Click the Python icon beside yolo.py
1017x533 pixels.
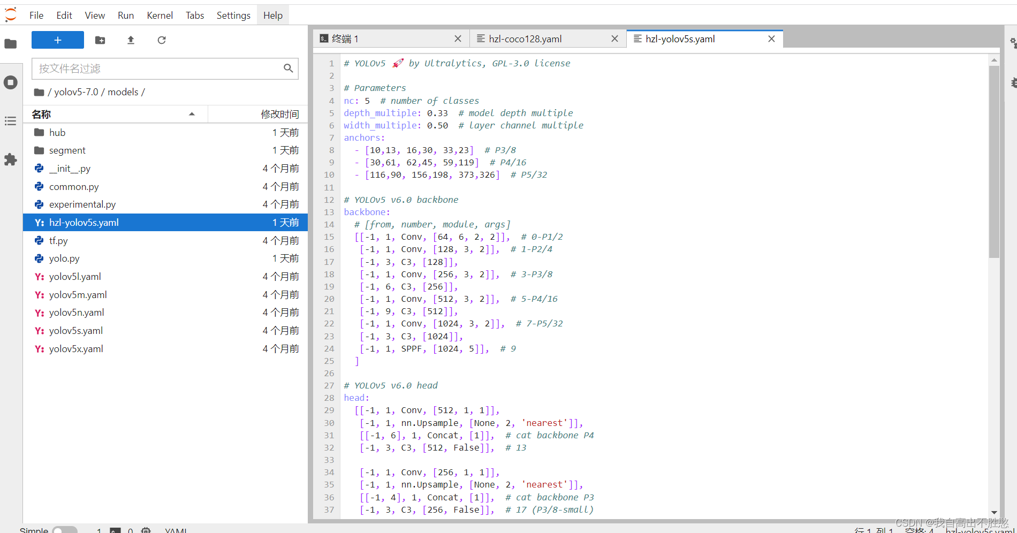pyautogui.click(x=39, y=258)
